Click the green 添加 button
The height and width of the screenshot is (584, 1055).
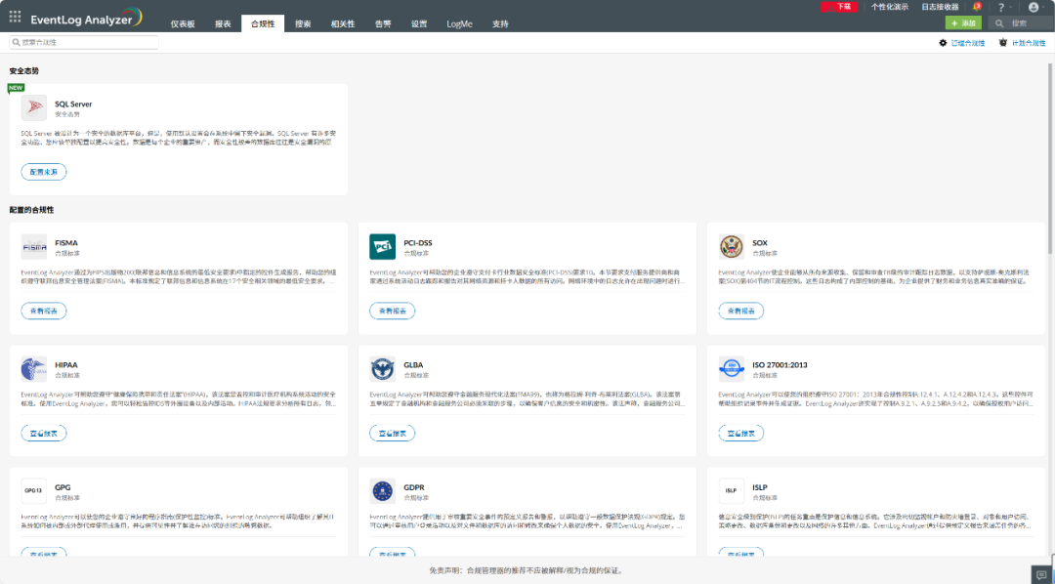coord(963,22)
